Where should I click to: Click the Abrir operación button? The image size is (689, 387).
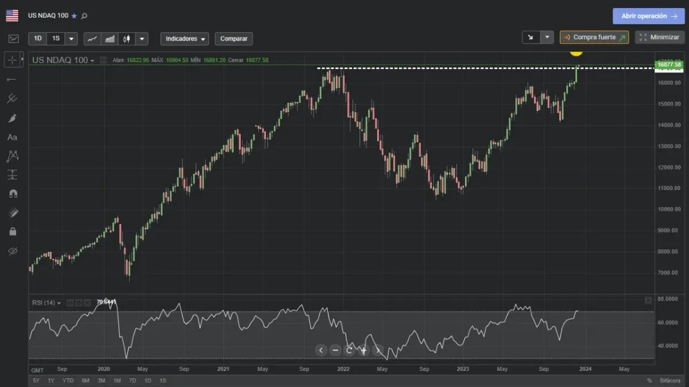point(649,16)
